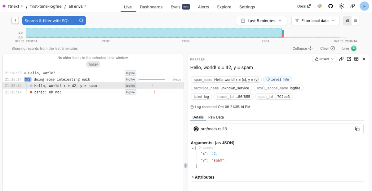Click dock panel icon in details header
Image resolution: width=372 pixels, height=191 pixels.
356,59
